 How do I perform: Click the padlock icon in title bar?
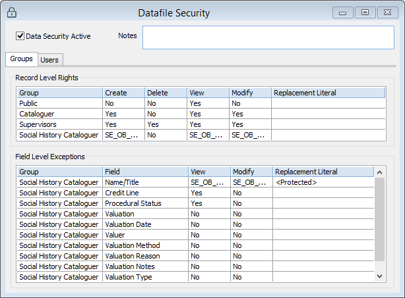pos(12,12)
